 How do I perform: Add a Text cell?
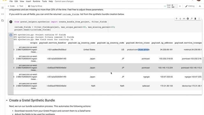(20, 6)
